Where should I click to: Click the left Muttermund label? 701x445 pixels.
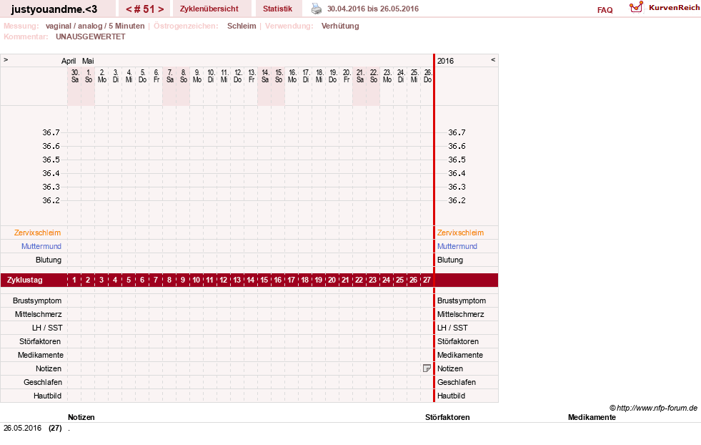tap(41, 246)
